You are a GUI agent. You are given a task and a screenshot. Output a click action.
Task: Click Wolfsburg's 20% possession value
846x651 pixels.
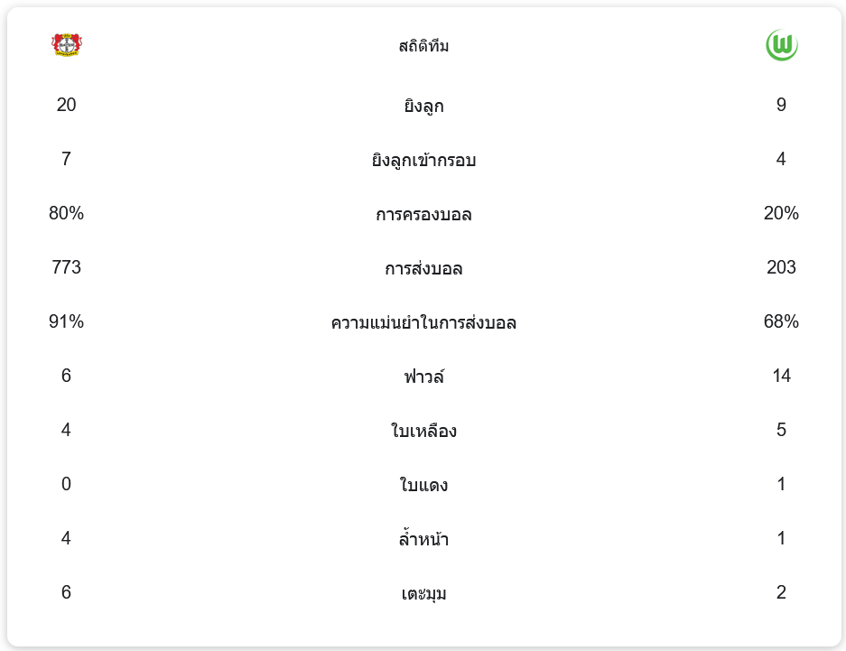781,214
